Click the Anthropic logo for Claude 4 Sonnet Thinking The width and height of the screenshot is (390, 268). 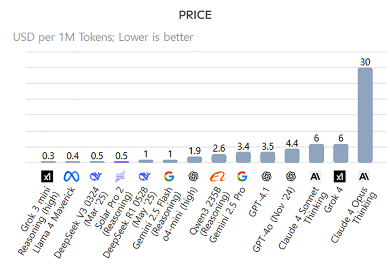(x=315, y=177)
